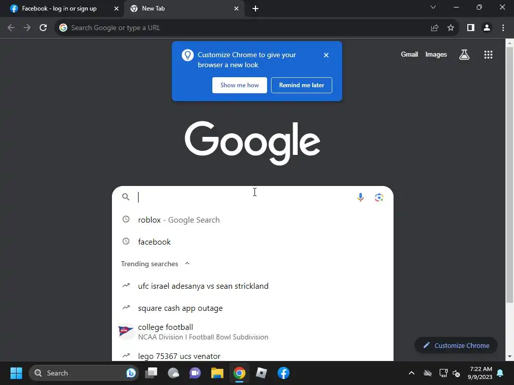
Task: Open Roblox from the taskbar
Action: [x=261, y=373]
